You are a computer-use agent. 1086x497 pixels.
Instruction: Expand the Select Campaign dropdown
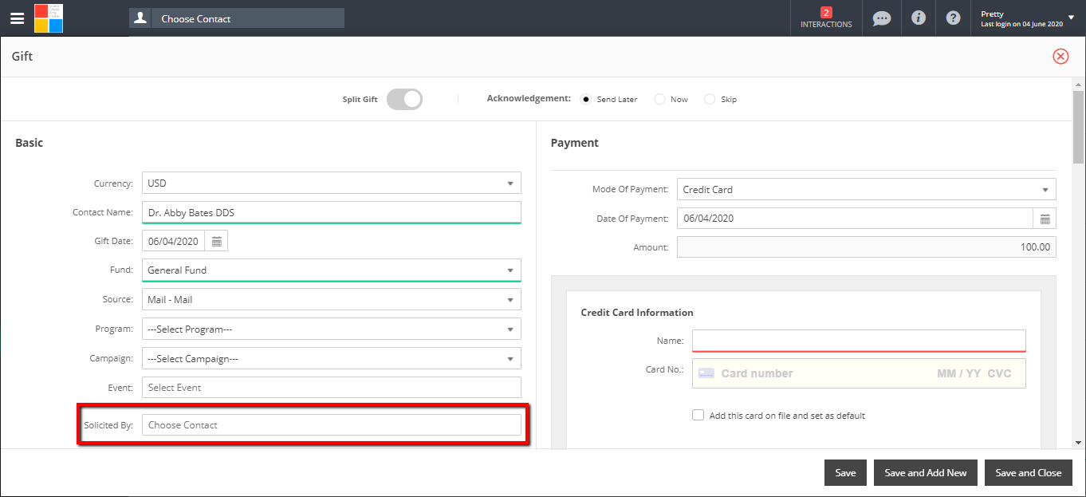pyautogui.click(x=332, y=359)
